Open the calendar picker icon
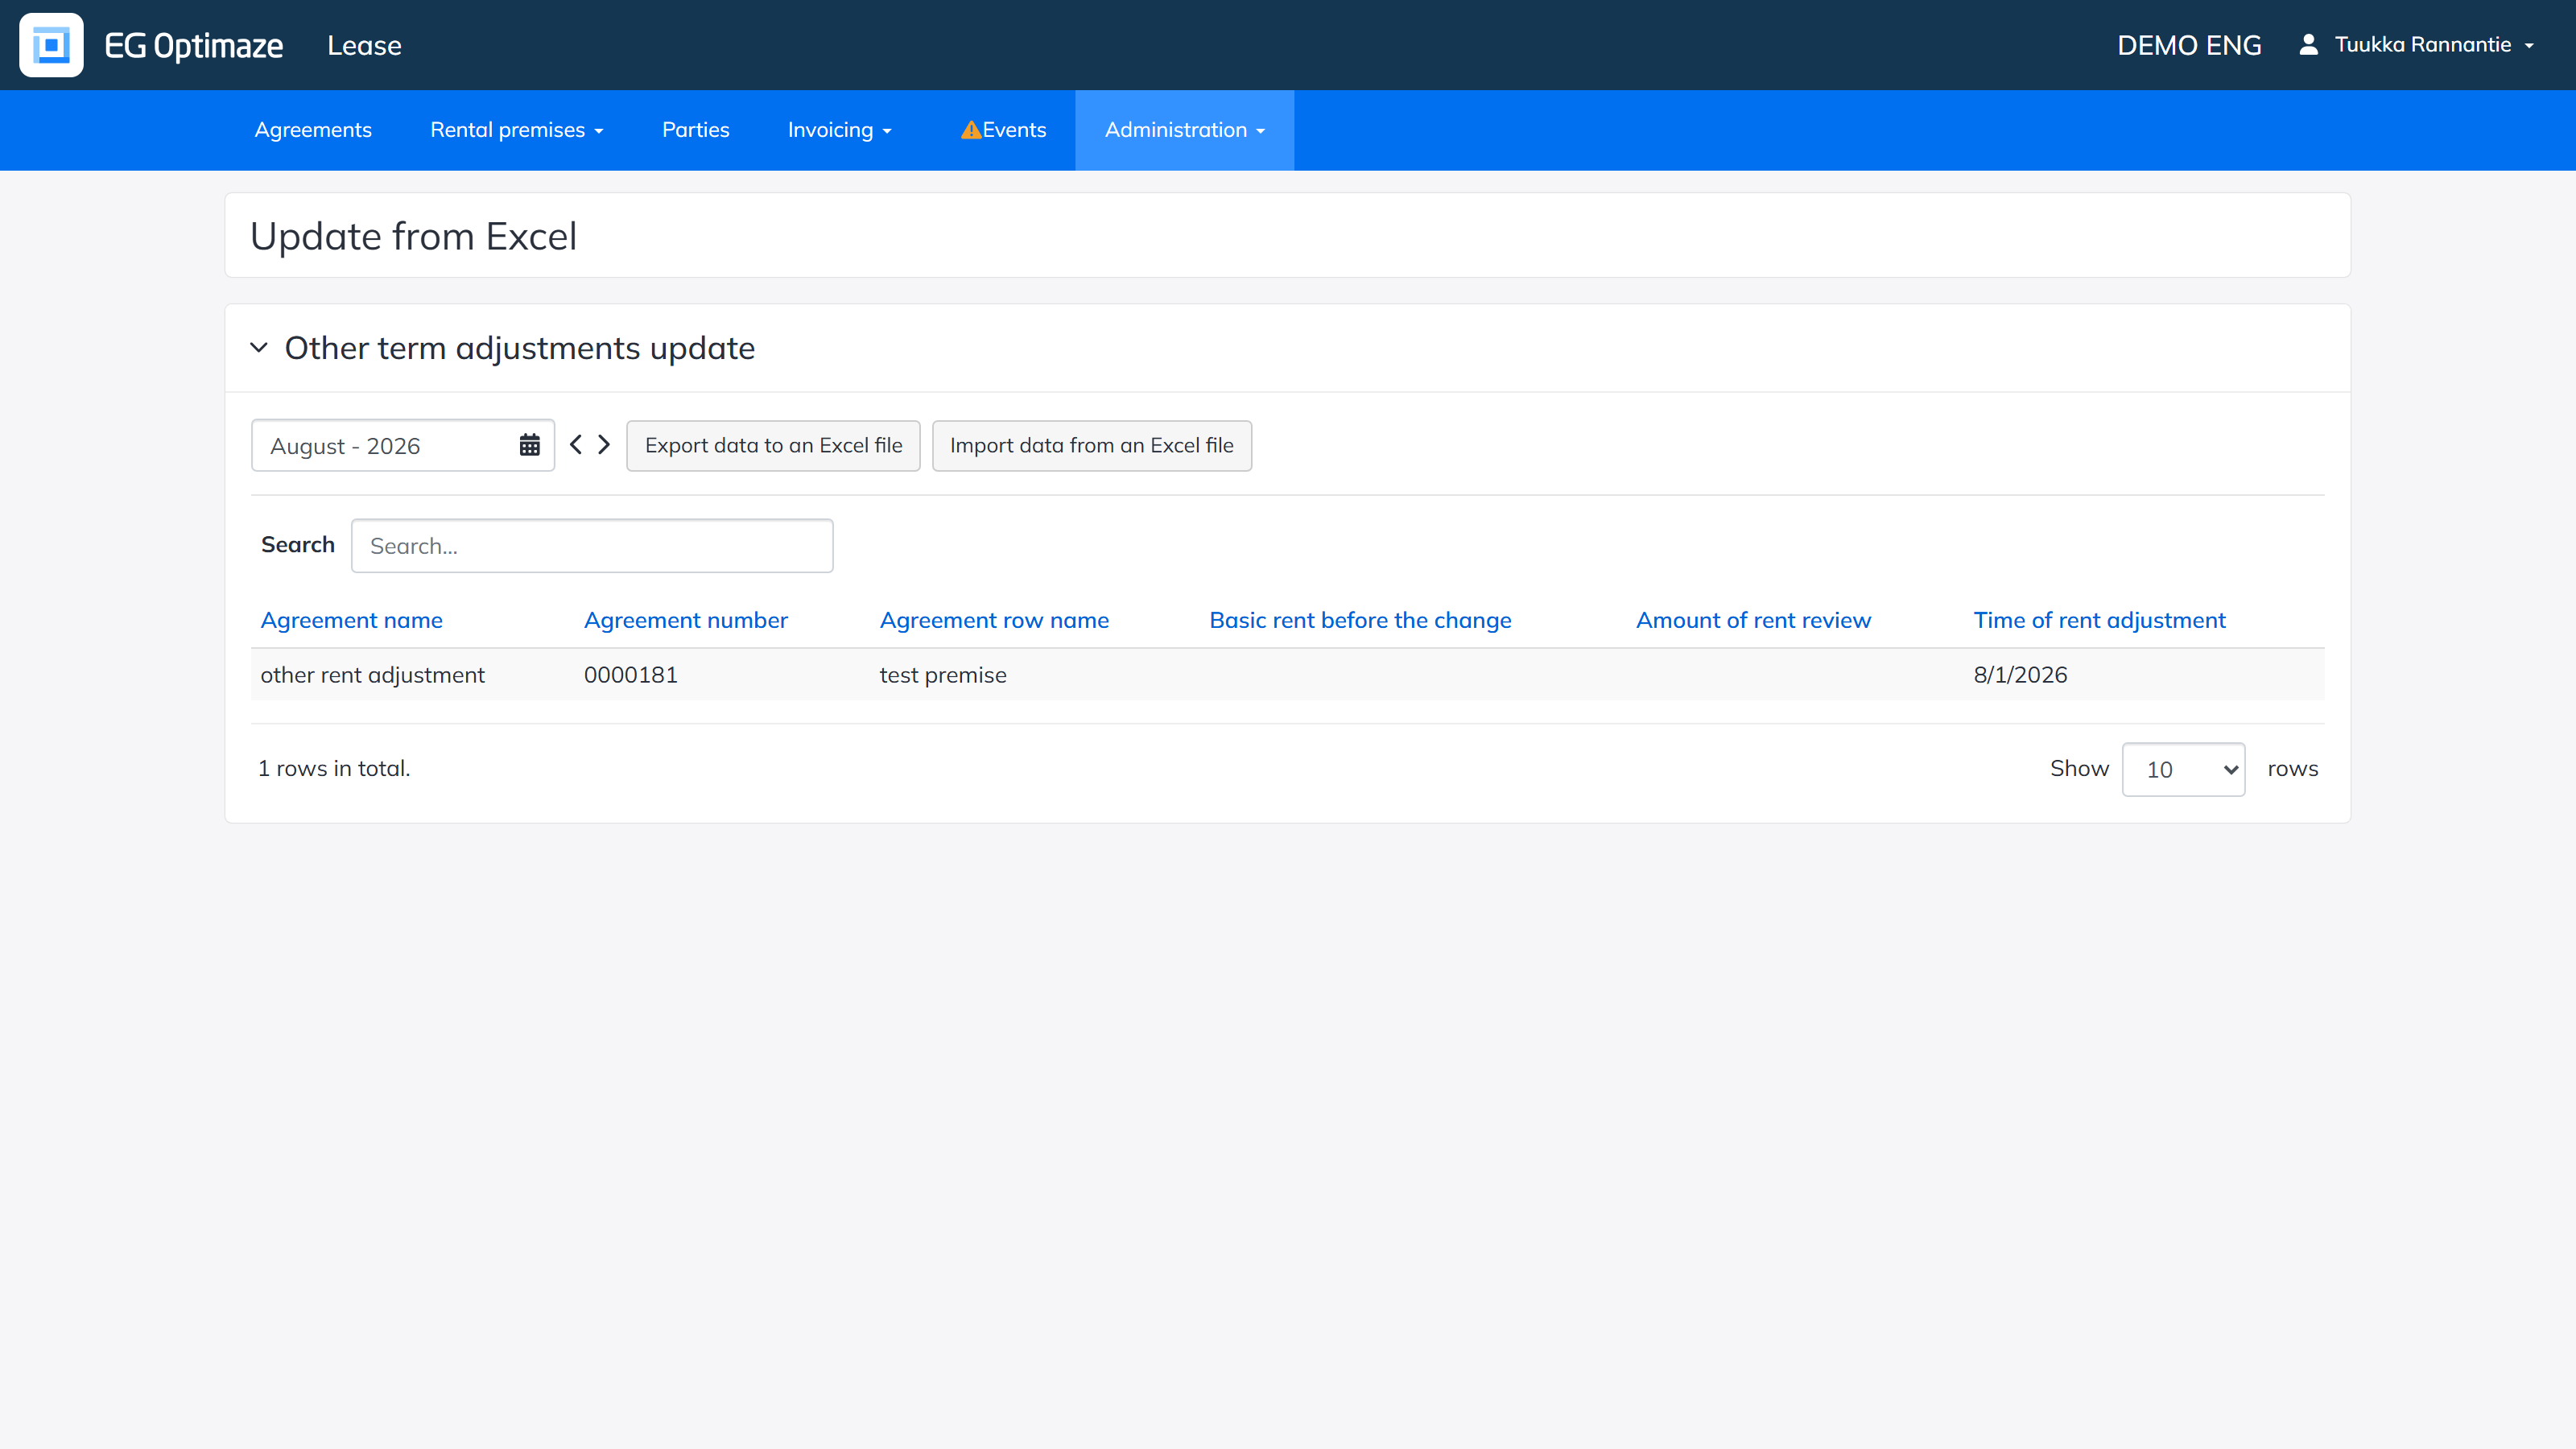The width and height of the screenshot is (2576, 1449). pyautogui.click(x=529, y=445)
